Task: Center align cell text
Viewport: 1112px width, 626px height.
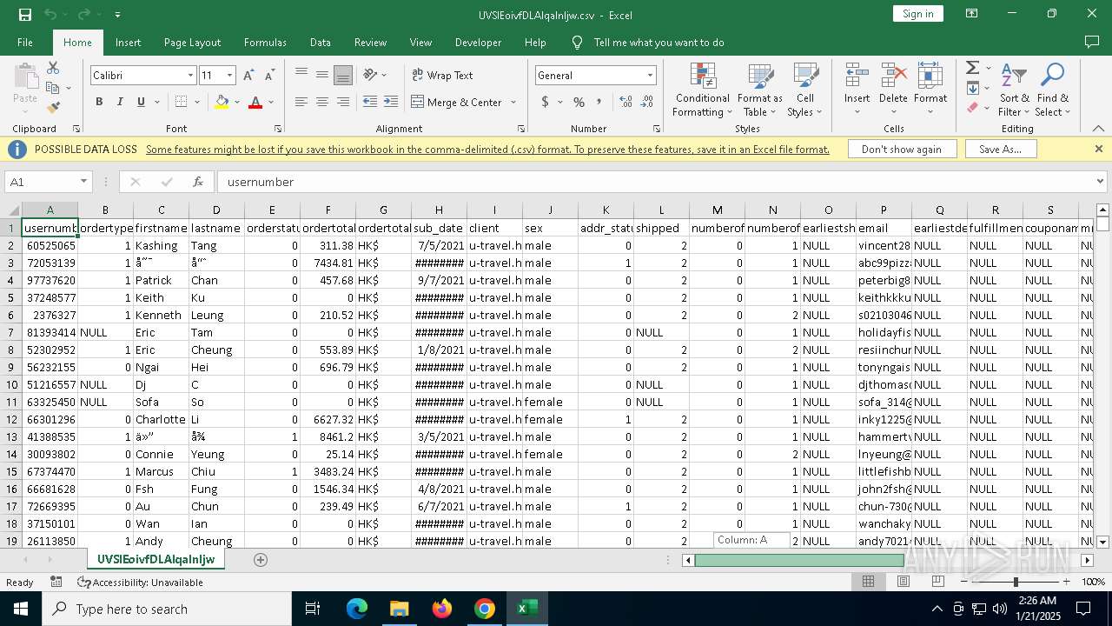Action: point(322,102)
